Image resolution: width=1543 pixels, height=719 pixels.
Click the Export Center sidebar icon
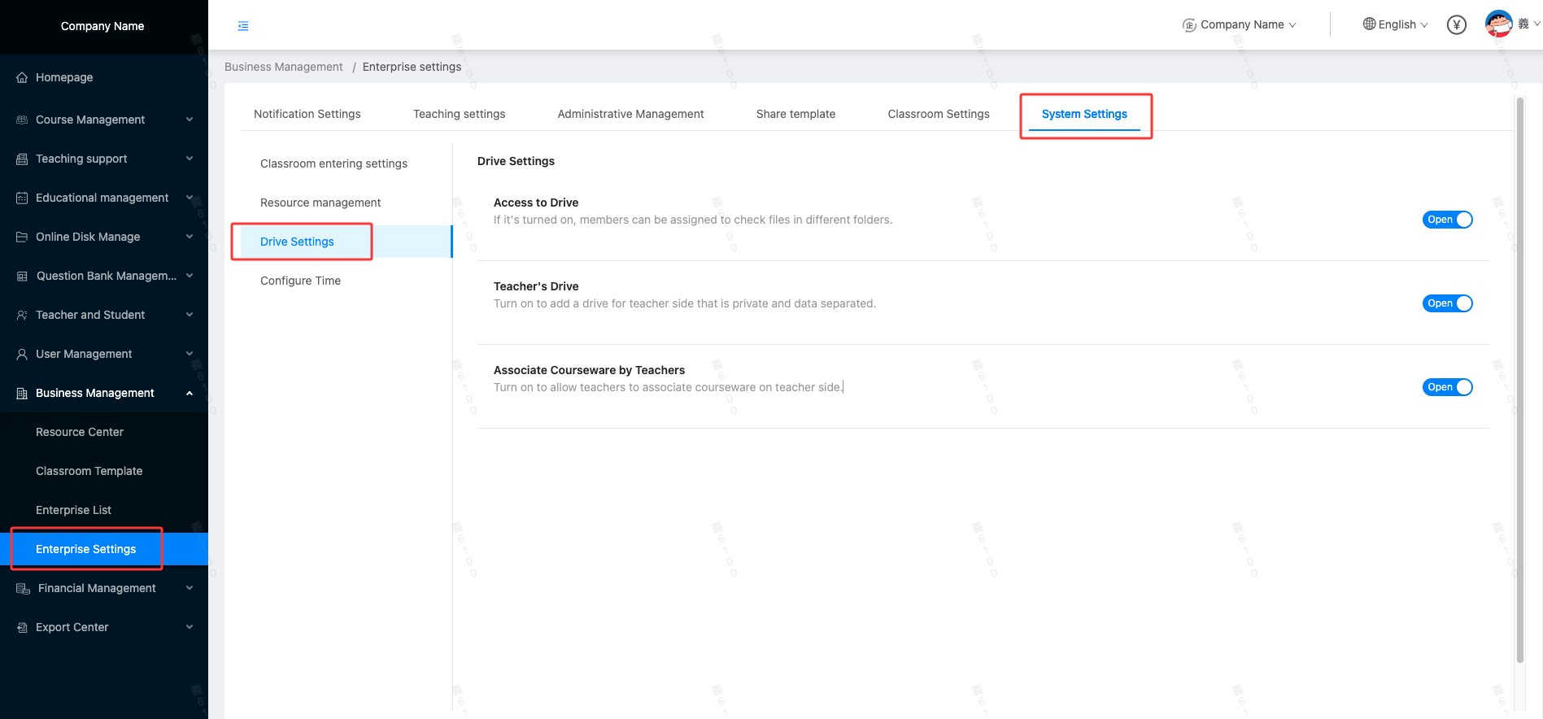tap(22, 628)
